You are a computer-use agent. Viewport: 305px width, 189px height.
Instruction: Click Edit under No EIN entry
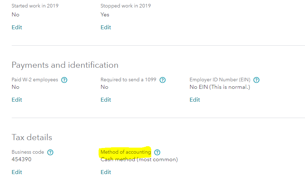pos(195,100)
